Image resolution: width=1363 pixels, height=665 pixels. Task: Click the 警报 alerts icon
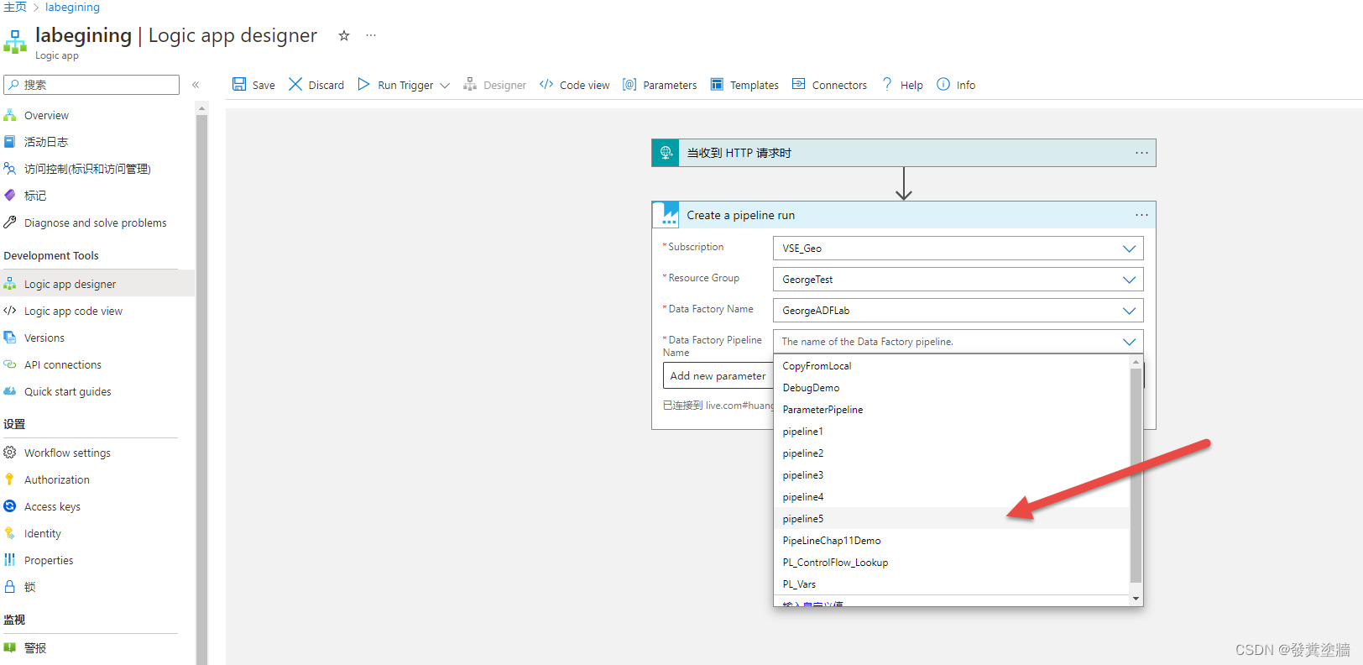10,647
